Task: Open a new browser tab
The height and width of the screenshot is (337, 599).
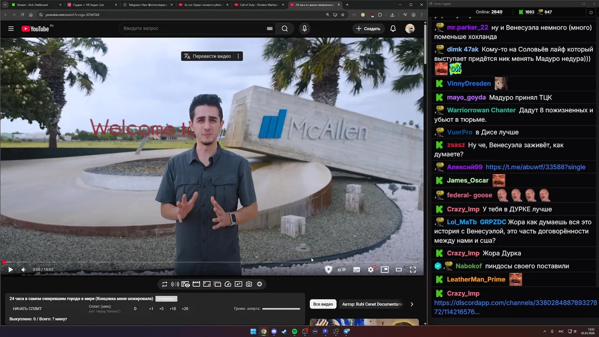Action: tap(347, 5)
